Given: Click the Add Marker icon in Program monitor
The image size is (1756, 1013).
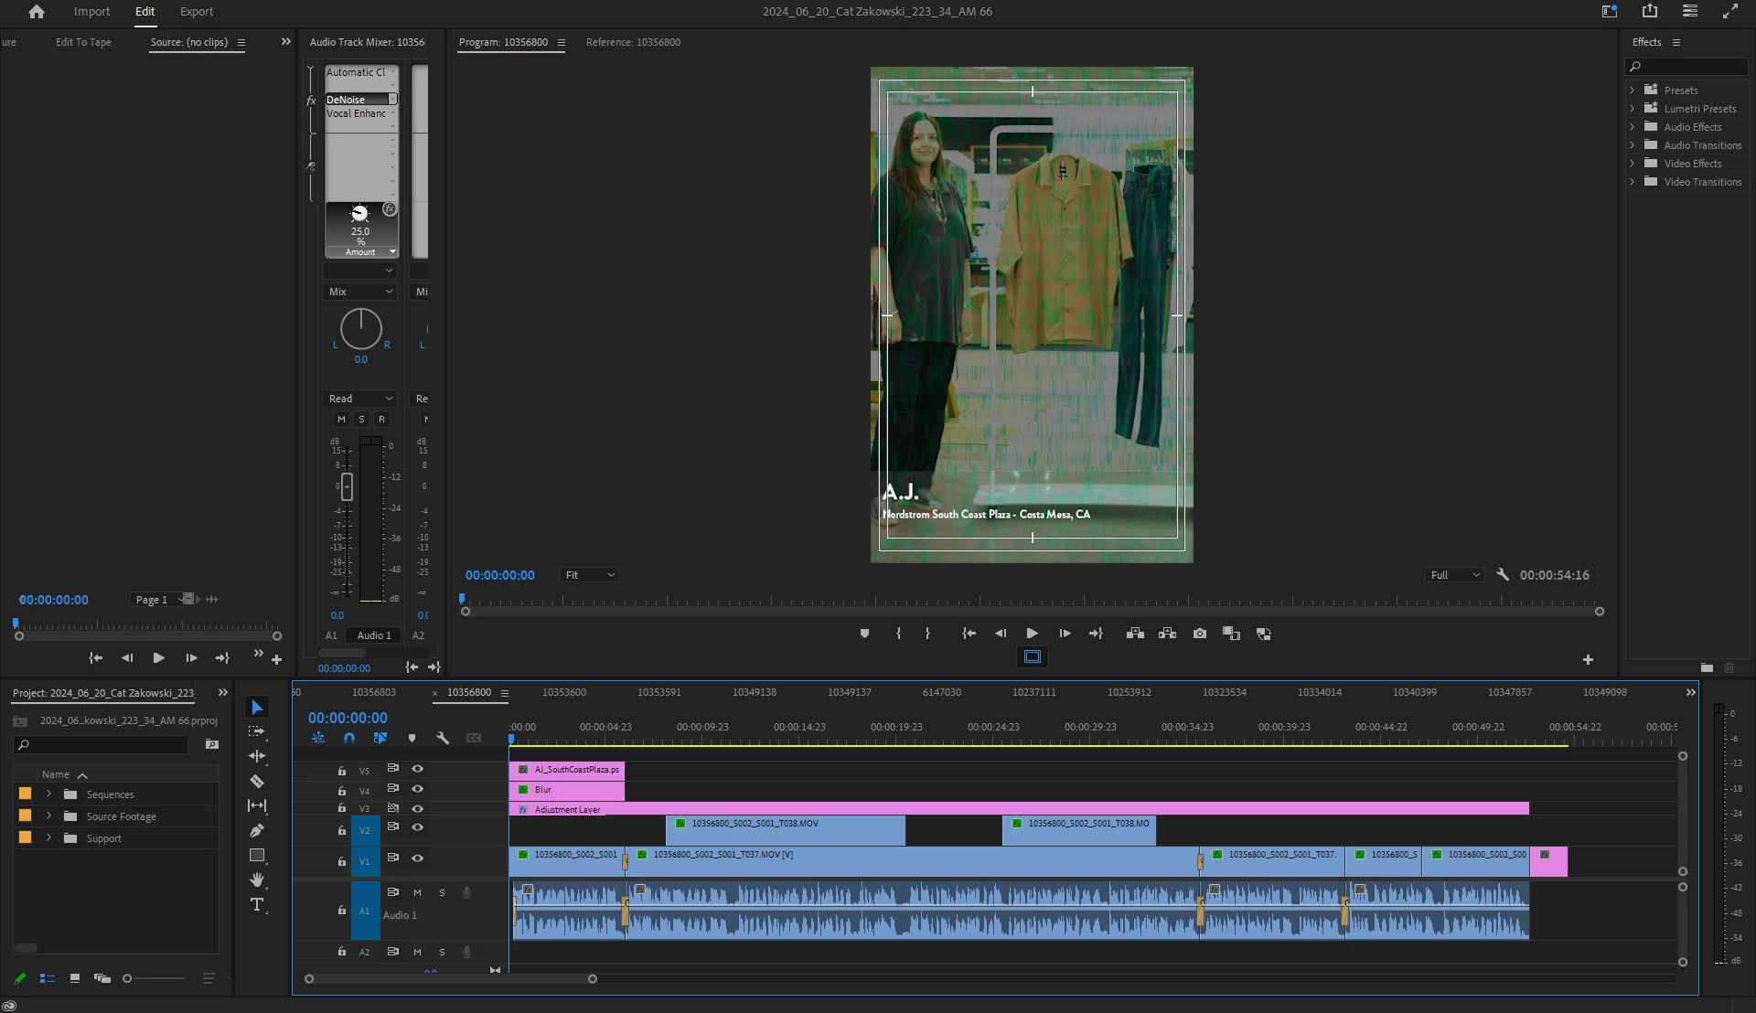Looking at the screenshot, I should (x=864, y=634).
